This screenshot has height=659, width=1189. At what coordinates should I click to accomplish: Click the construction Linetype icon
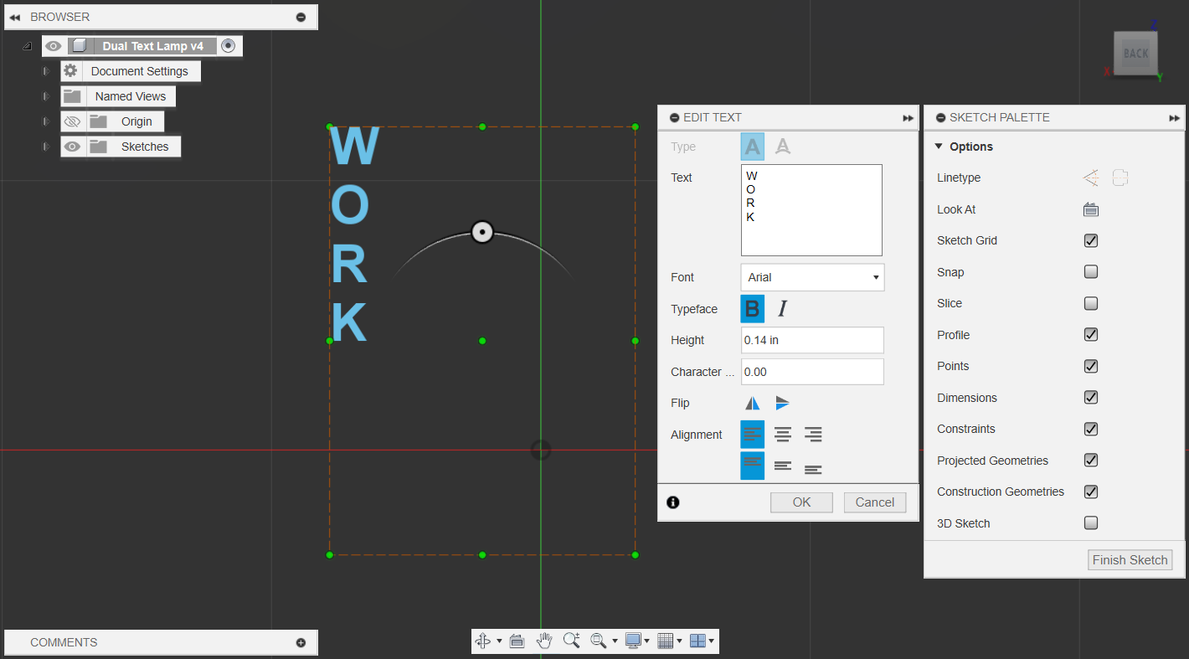pos(1090,178)
